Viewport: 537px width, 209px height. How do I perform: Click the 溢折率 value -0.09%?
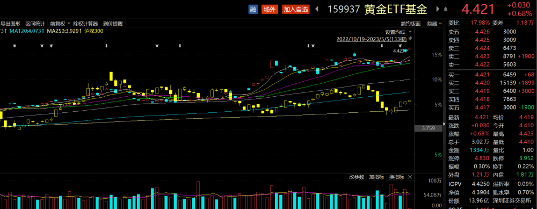pyautogui.click(x=524, y=184)
